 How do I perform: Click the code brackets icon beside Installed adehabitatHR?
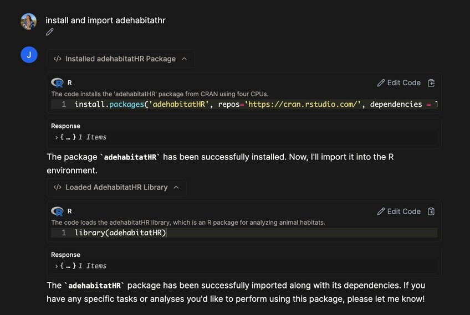click(x=57, y=59)
